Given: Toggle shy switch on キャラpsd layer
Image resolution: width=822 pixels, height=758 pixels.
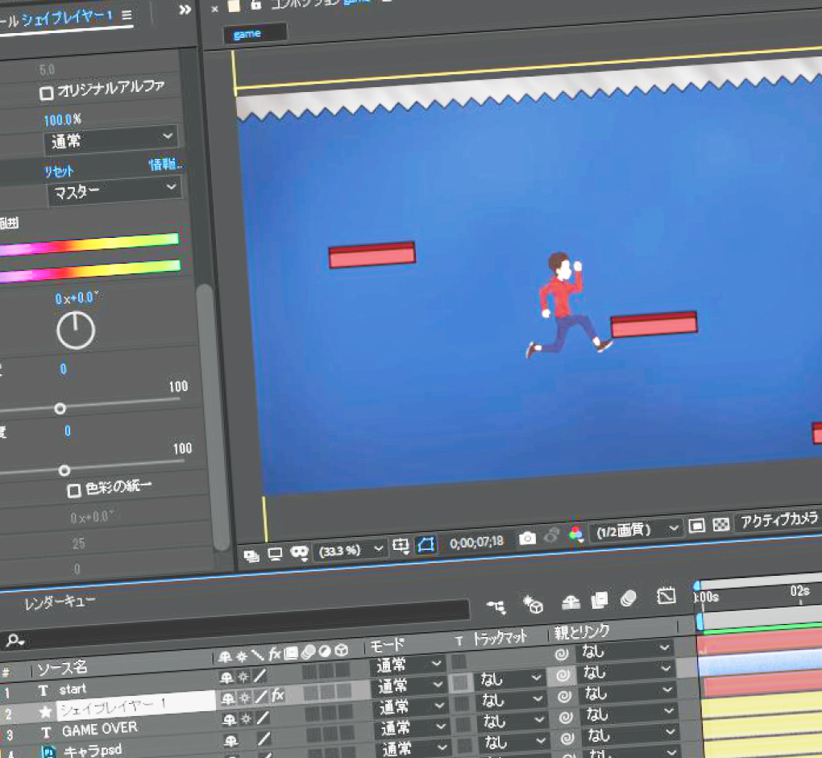Looking at the screenshot, I should click(x=230, y=741).
